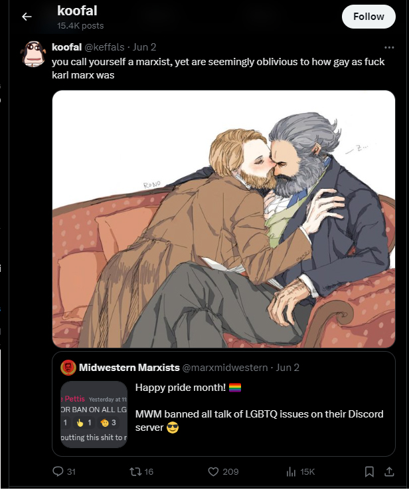Click the back arrow icon
The image size is (409, 490).
coord(27,17)
